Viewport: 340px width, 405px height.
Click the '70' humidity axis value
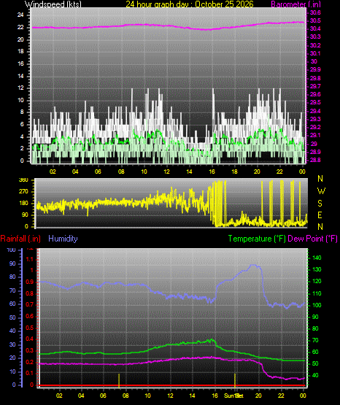coord(12,290)
